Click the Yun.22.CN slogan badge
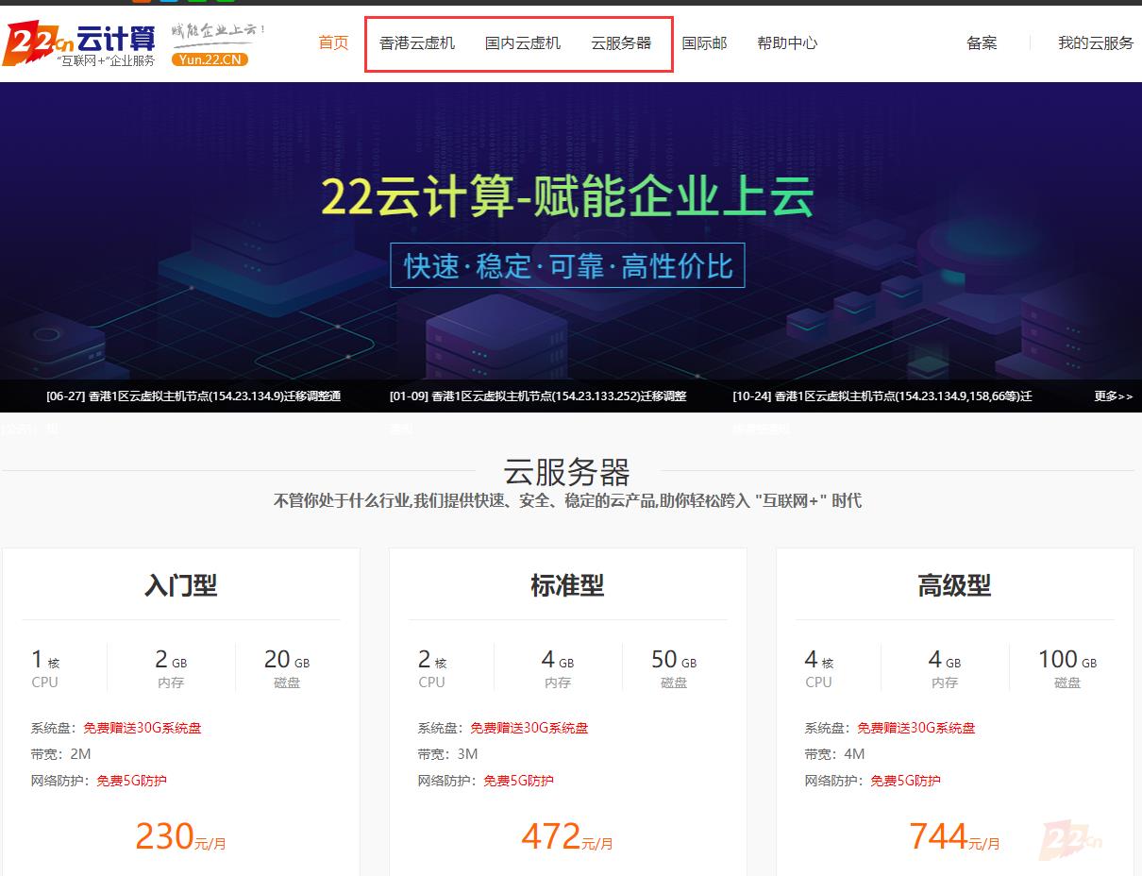The height and width of the screenshot is (876, 1142). coord(210,59)
